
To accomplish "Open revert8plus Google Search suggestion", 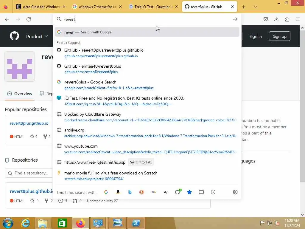I will [147, 85].
